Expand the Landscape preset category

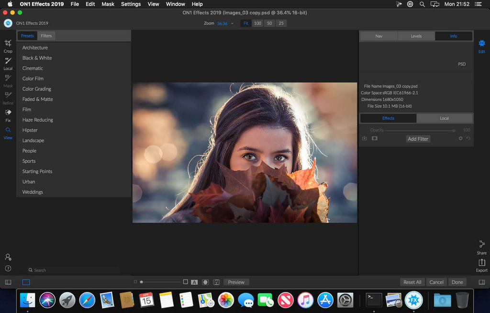[33, 141]
